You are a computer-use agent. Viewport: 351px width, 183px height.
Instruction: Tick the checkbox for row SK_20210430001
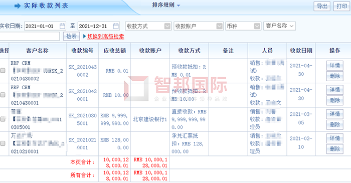[3, 95]
